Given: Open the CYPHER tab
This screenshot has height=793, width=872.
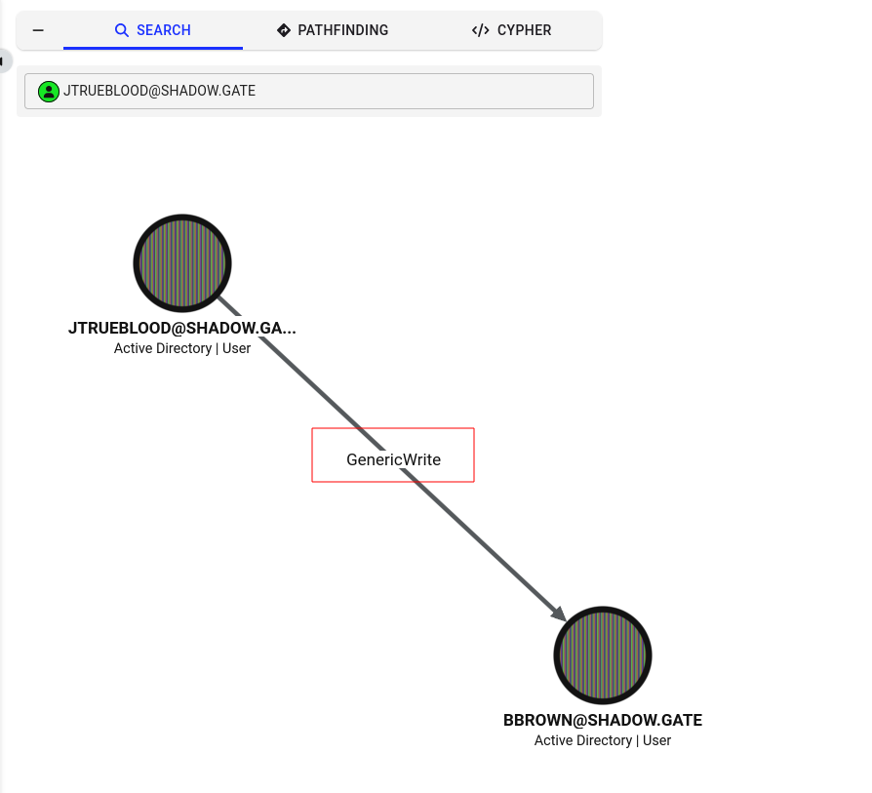Looking at the screenshot, I should [512, 30].
